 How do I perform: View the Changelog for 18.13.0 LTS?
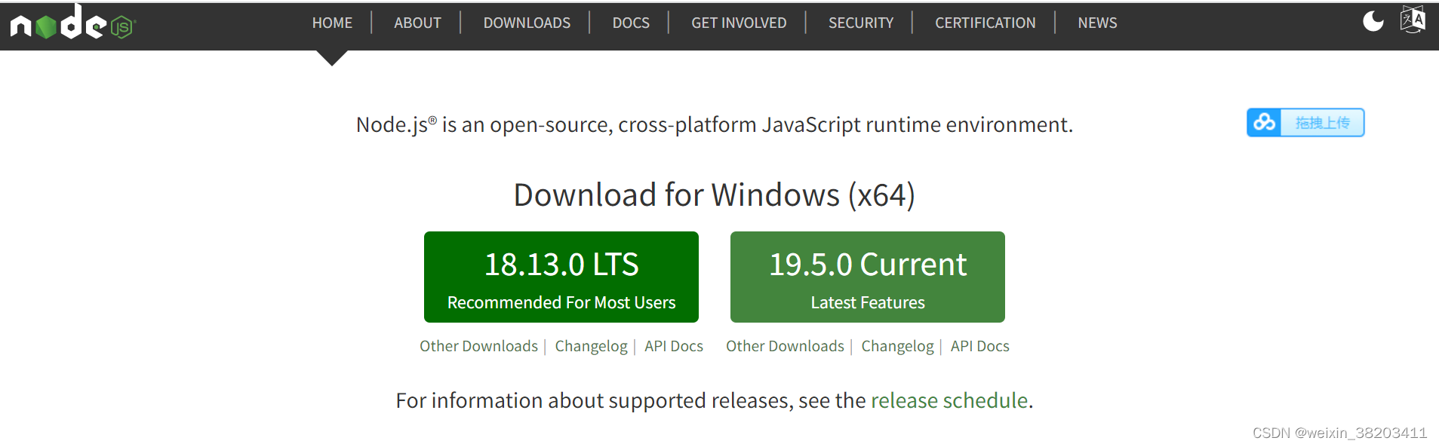[591, 346]
